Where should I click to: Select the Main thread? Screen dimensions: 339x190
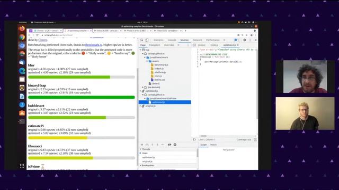(145, 153)
